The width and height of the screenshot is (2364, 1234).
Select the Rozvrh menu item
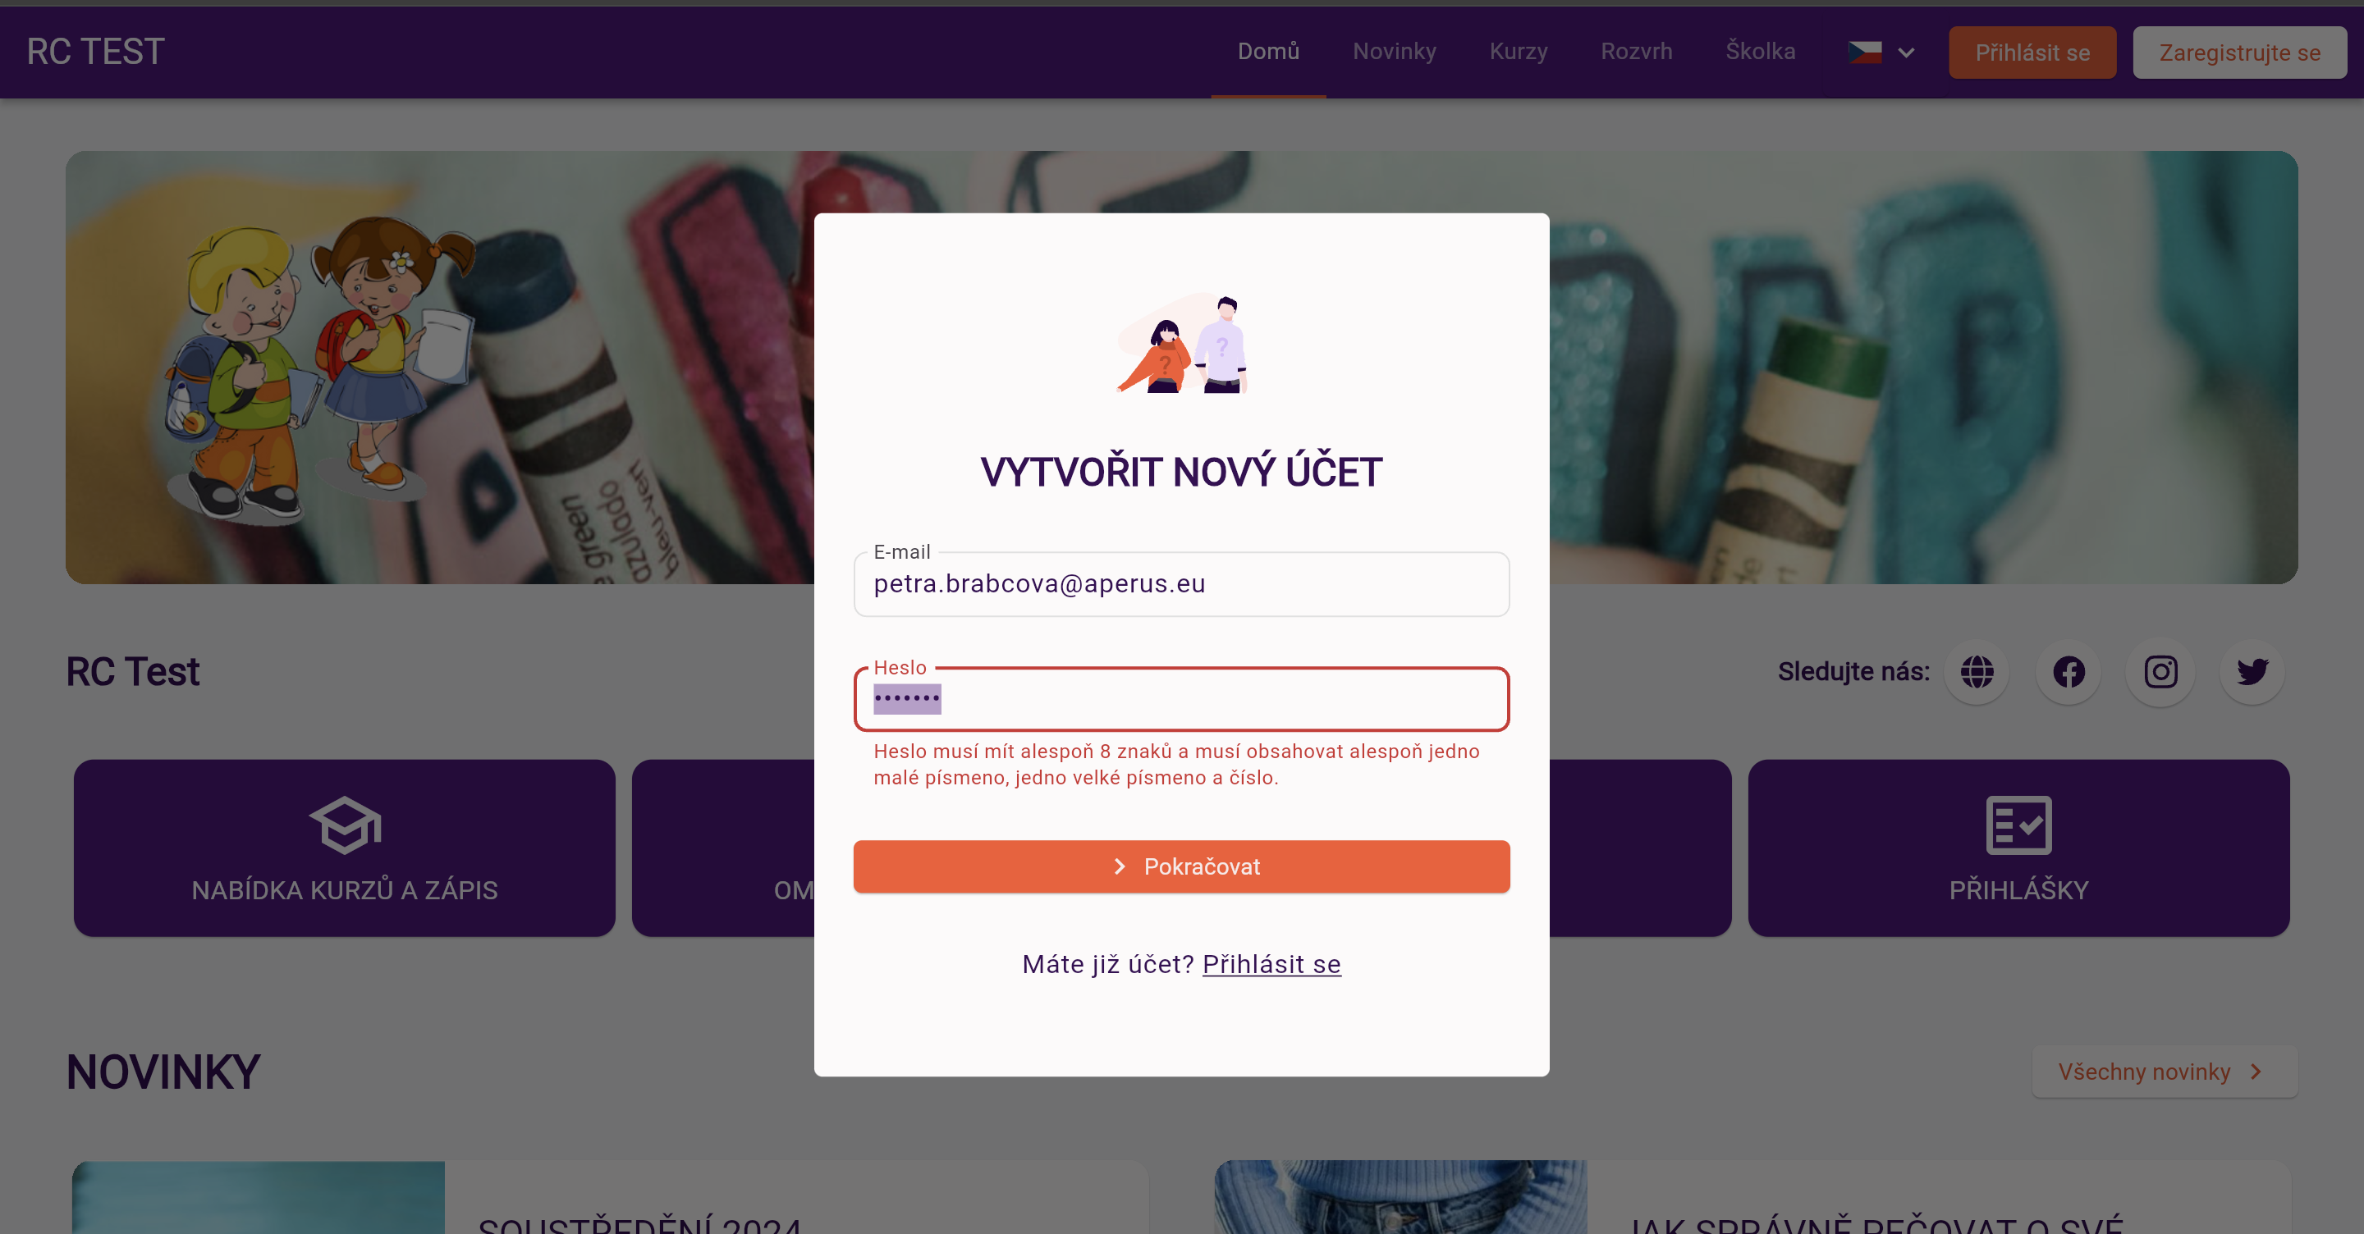click(1636, 52)
